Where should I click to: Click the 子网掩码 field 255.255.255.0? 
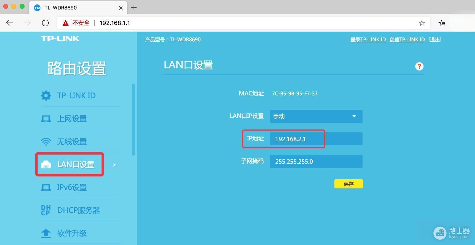pyautogui.click(x=316, y=161)
